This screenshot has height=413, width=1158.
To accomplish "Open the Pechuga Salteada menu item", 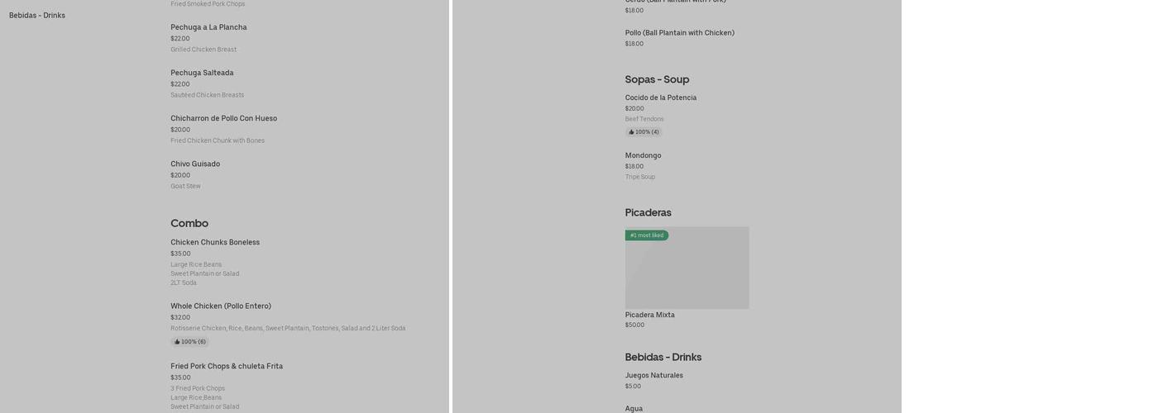I will point(202,73).
